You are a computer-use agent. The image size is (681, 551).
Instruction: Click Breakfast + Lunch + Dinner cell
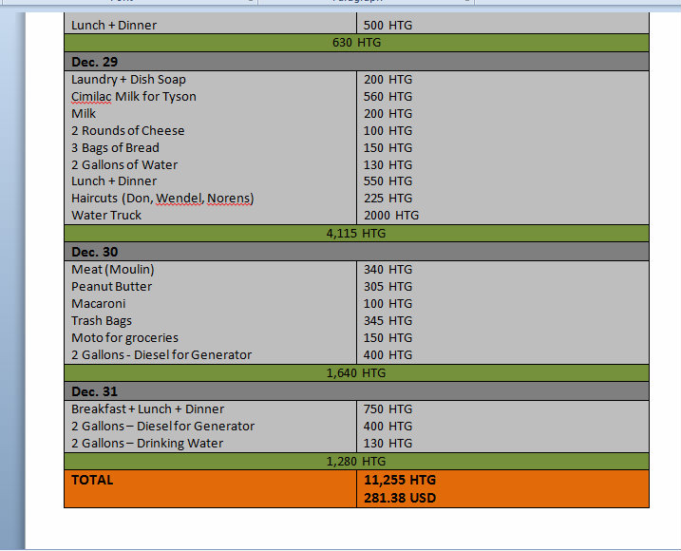[x=147, y=409]
